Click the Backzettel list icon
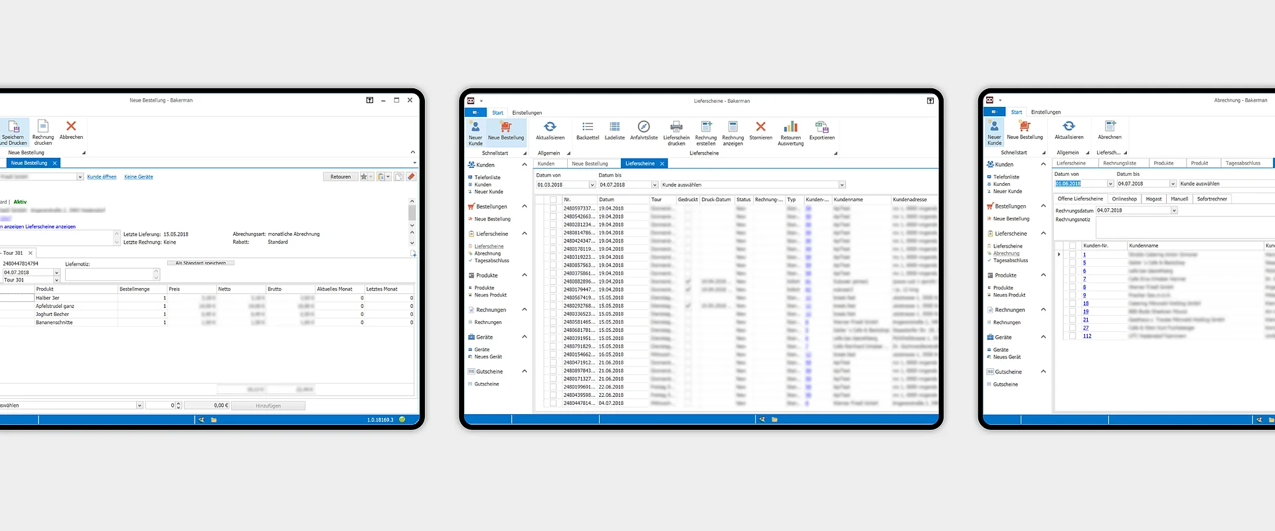This screenshot has width=1275, height=531. [x=587, y=127]
